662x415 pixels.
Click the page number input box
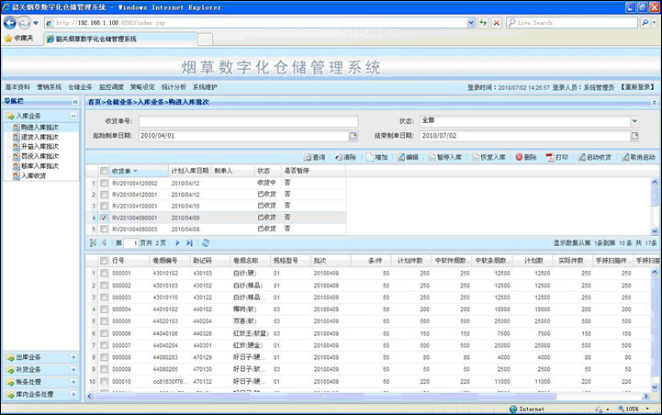click(x=131, y=243)
